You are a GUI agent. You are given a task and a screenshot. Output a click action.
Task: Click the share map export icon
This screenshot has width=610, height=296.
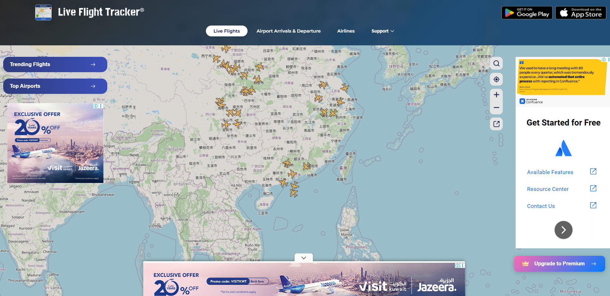click(x=496, y=124)
